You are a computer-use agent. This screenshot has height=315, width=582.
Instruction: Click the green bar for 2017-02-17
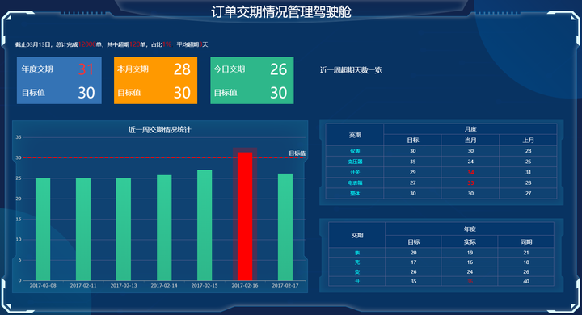[285, 227]
